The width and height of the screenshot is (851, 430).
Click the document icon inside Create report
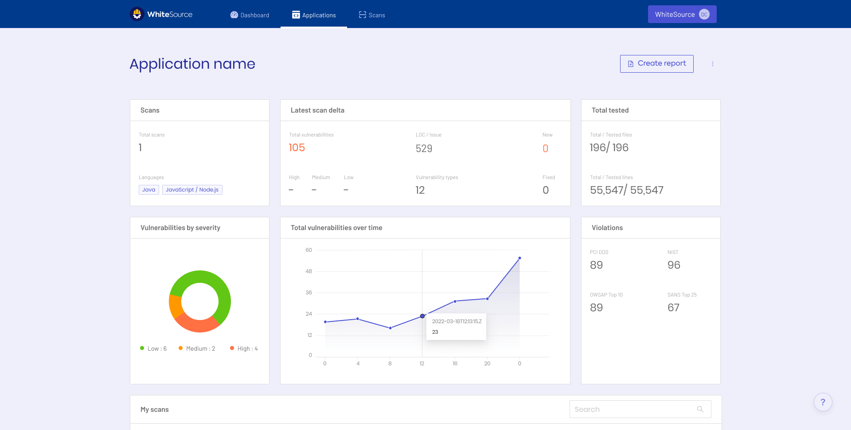click(631, 63)
